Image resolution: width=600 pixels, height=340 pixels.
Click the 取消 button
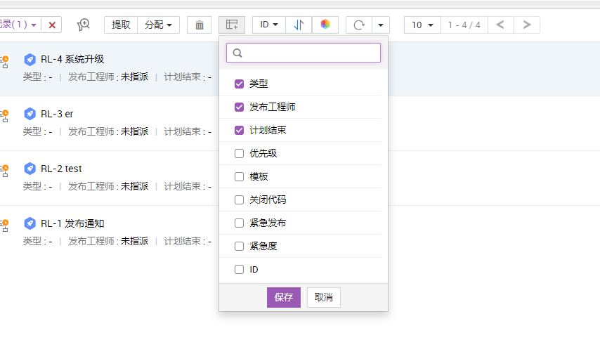tap(324, 297)
